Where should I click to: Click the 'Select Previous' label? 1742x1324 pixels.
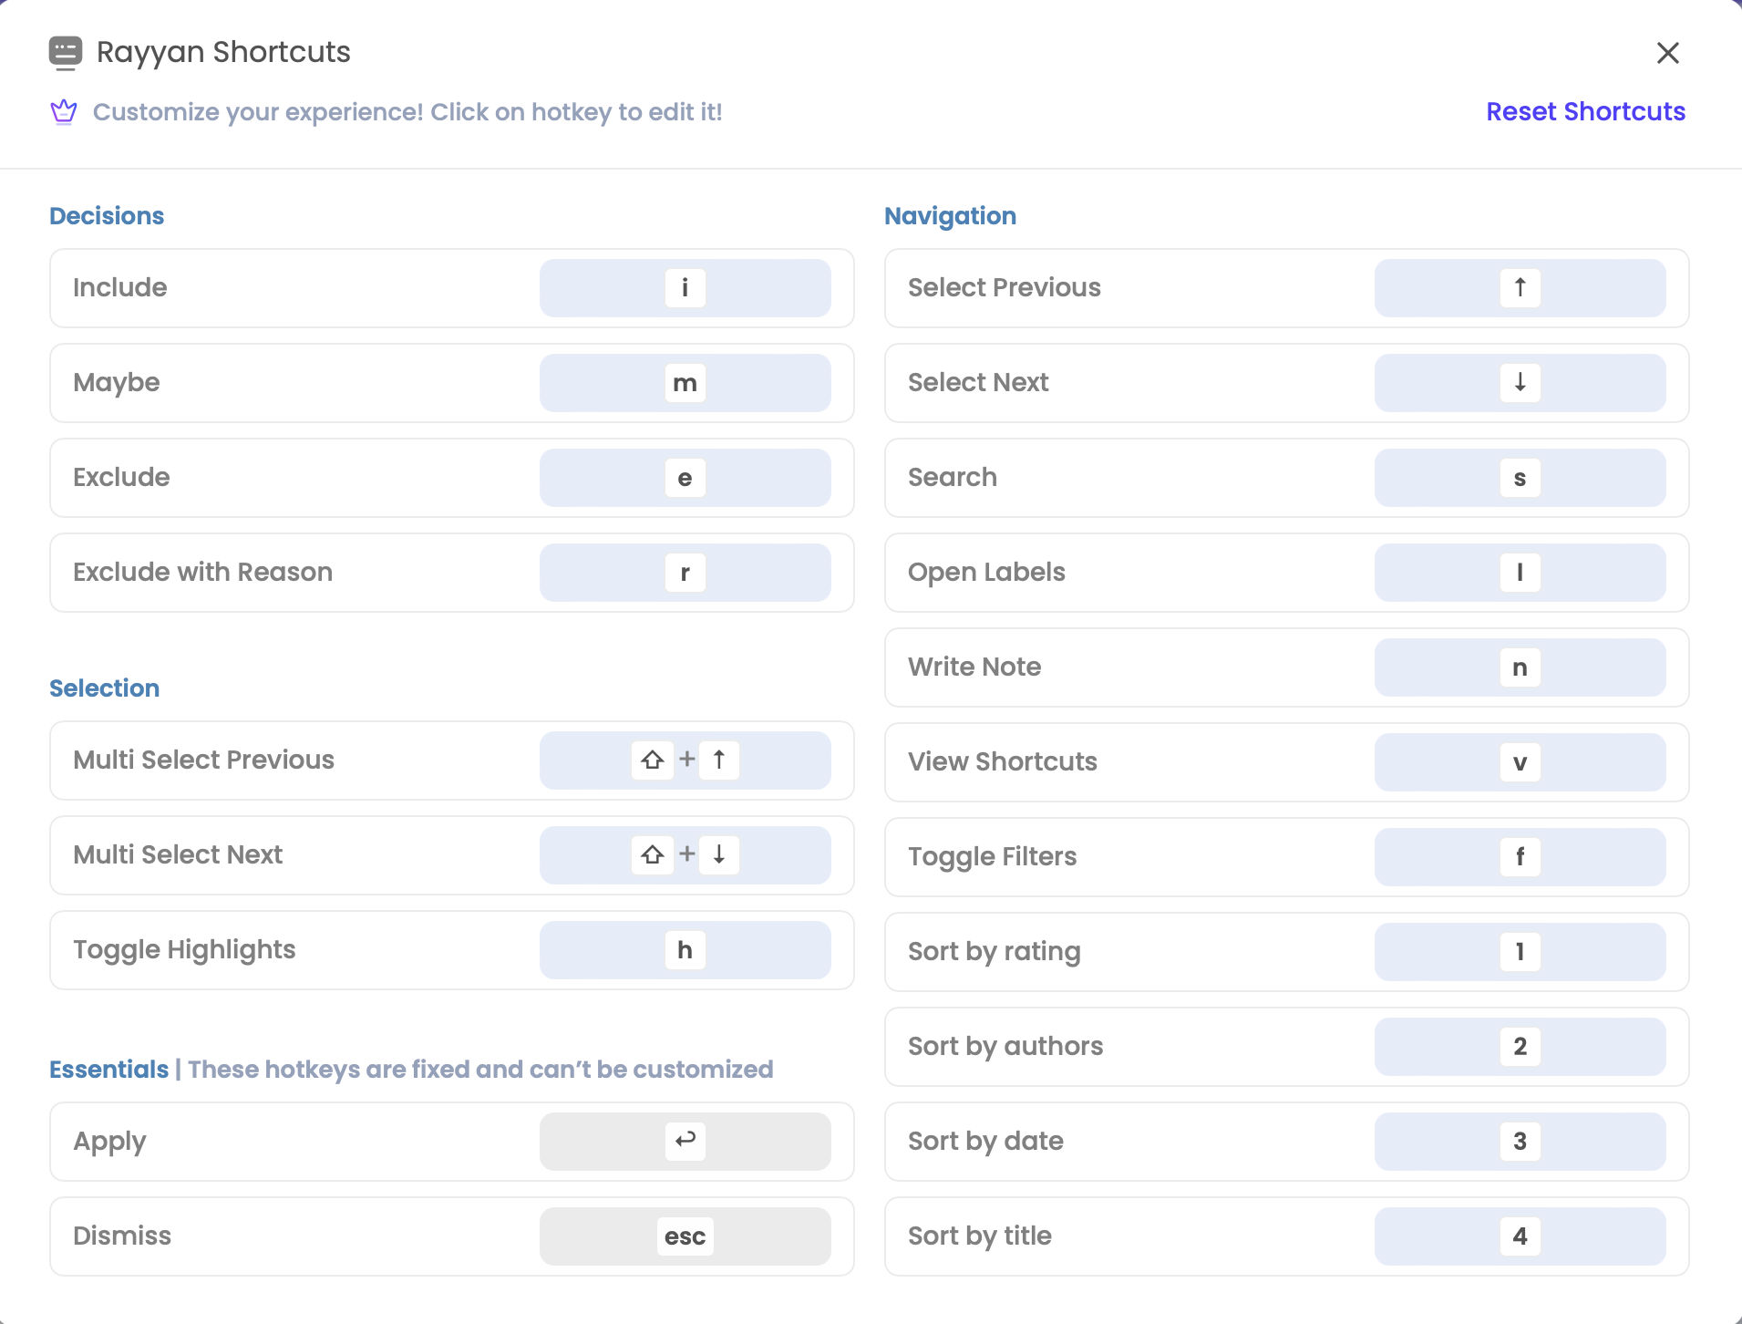coord(1005,288)
